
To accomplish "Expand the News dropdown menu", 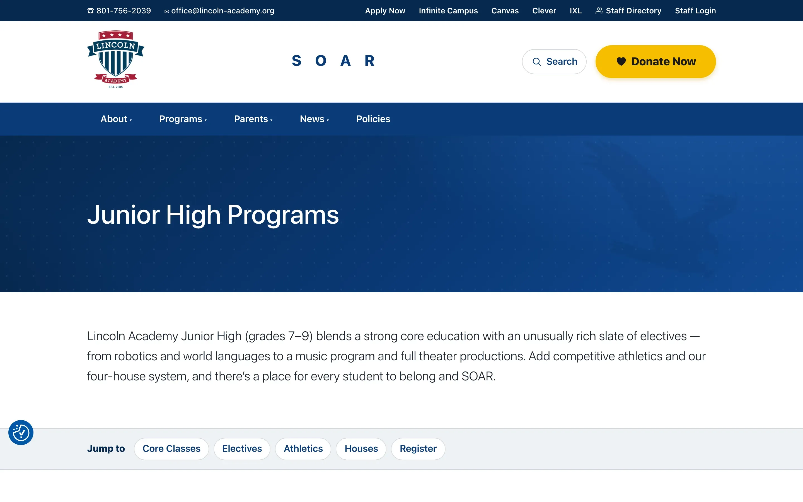I will (x=314, y=119).
